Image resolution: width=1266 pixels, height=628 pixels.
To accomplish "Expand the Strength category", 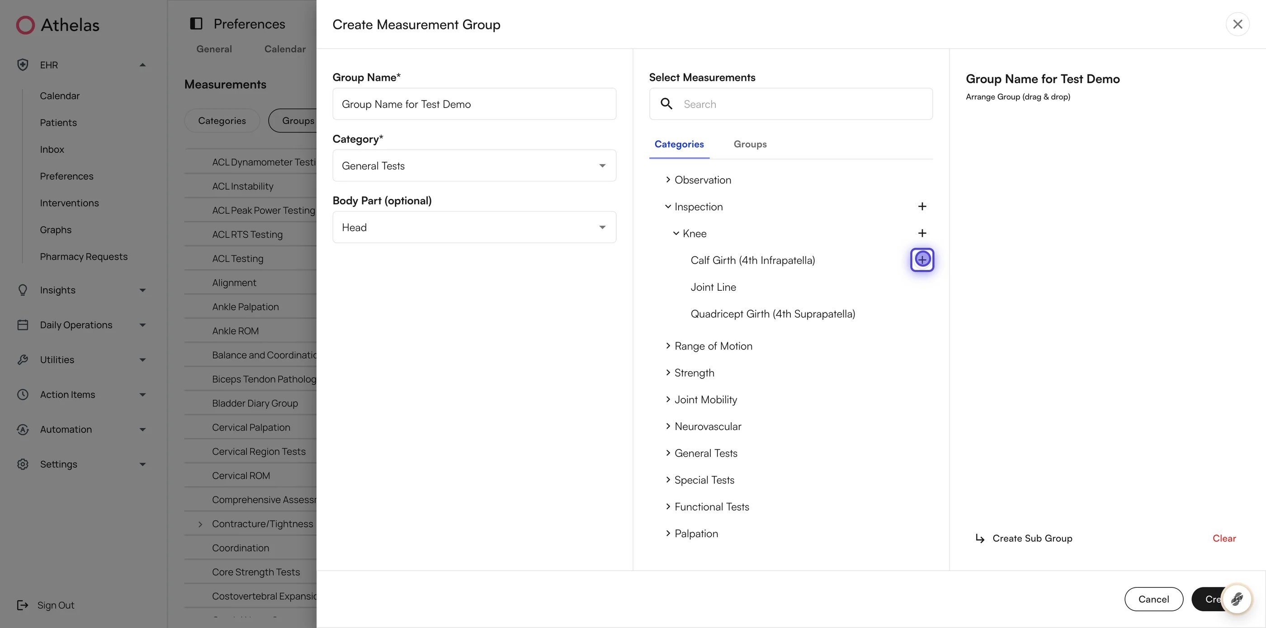I will pos(668,373).
